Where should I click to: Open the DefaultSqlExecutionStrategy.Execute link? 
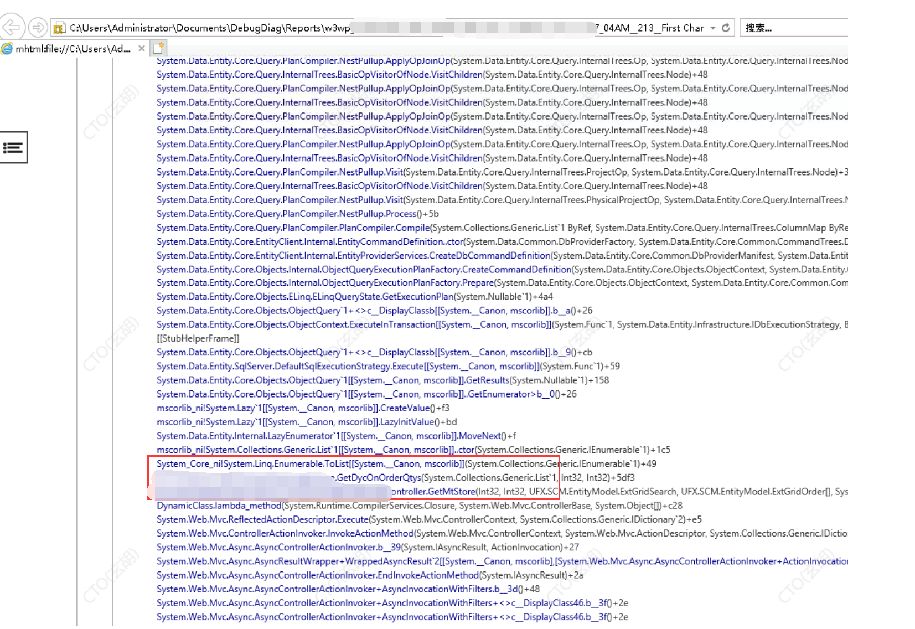click(x=290, y=367)
